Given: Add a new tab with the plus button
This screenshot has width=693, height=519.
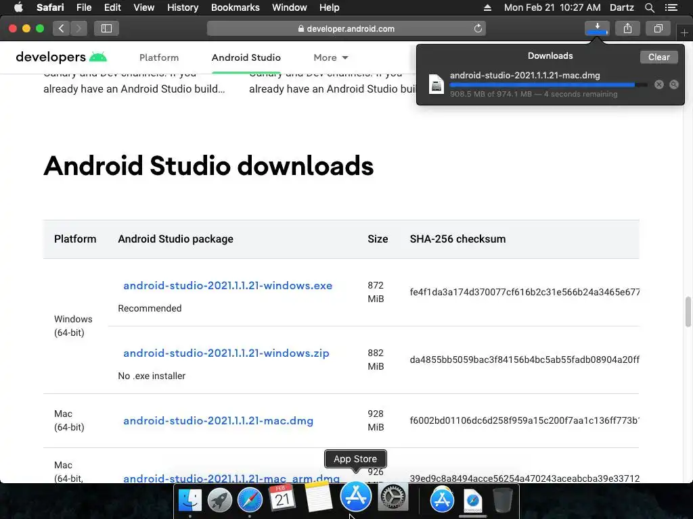Looking at the screenshot, I should pos(684,32).
